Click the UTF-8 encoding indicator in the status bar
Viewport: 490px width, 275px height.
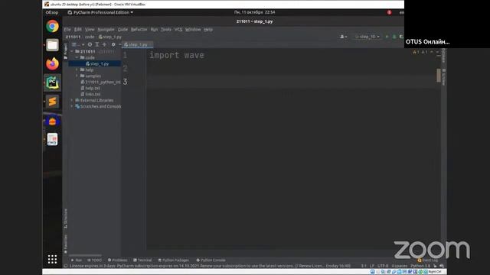[x=383, y=266]
